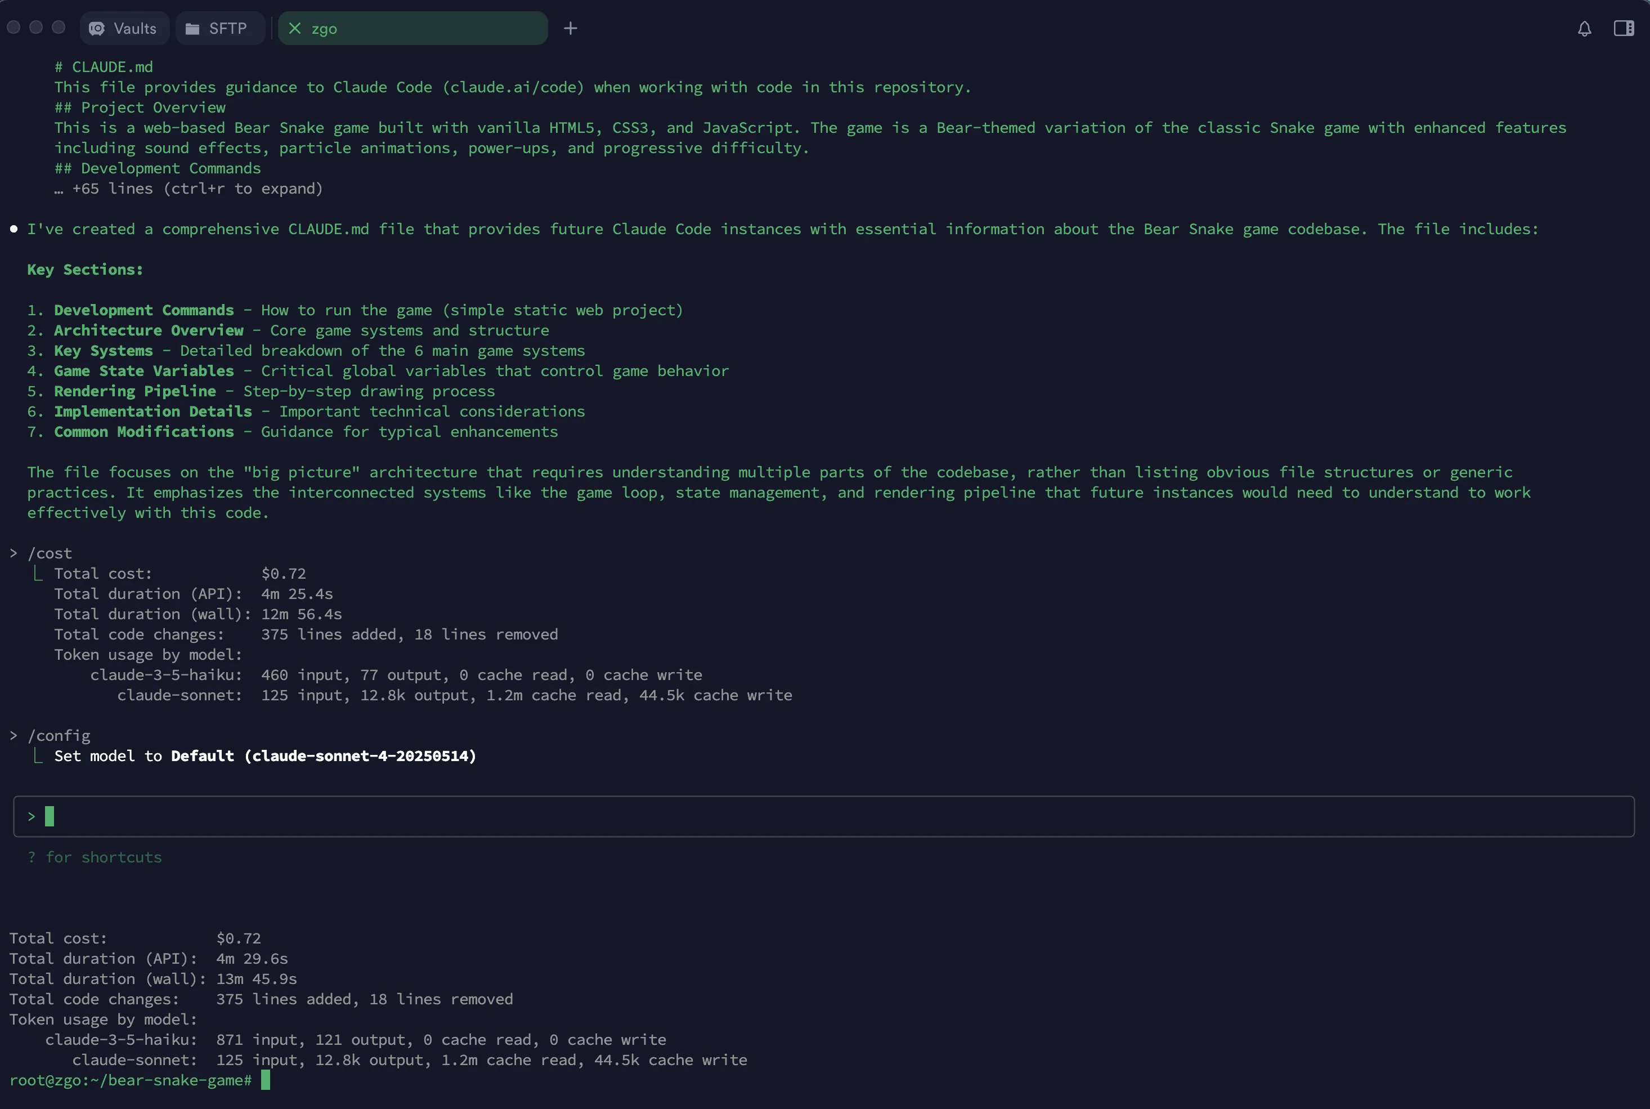This screenshot has width=1650, height=1109.
Task: Click the "? for shortcuts" hint
Action: 95,857
